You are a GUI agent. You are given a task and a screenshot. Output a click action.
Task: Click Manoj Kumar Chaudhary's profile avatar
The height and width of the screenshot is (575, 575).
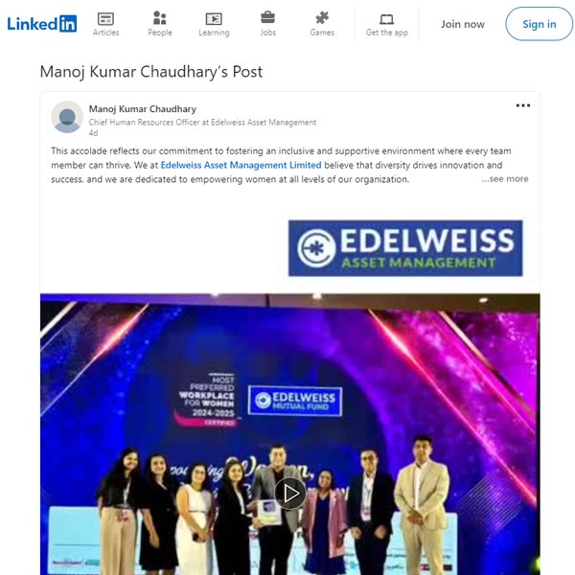[67, 117]
